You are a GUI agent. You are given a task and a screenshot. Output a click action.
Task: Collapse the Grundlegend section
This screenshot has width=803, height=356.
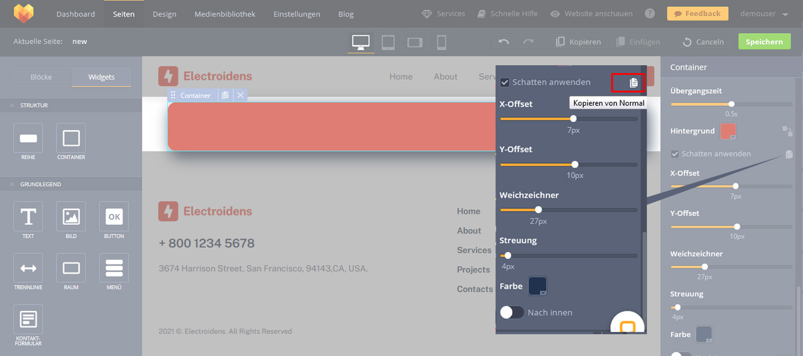[x=12, y=184]
